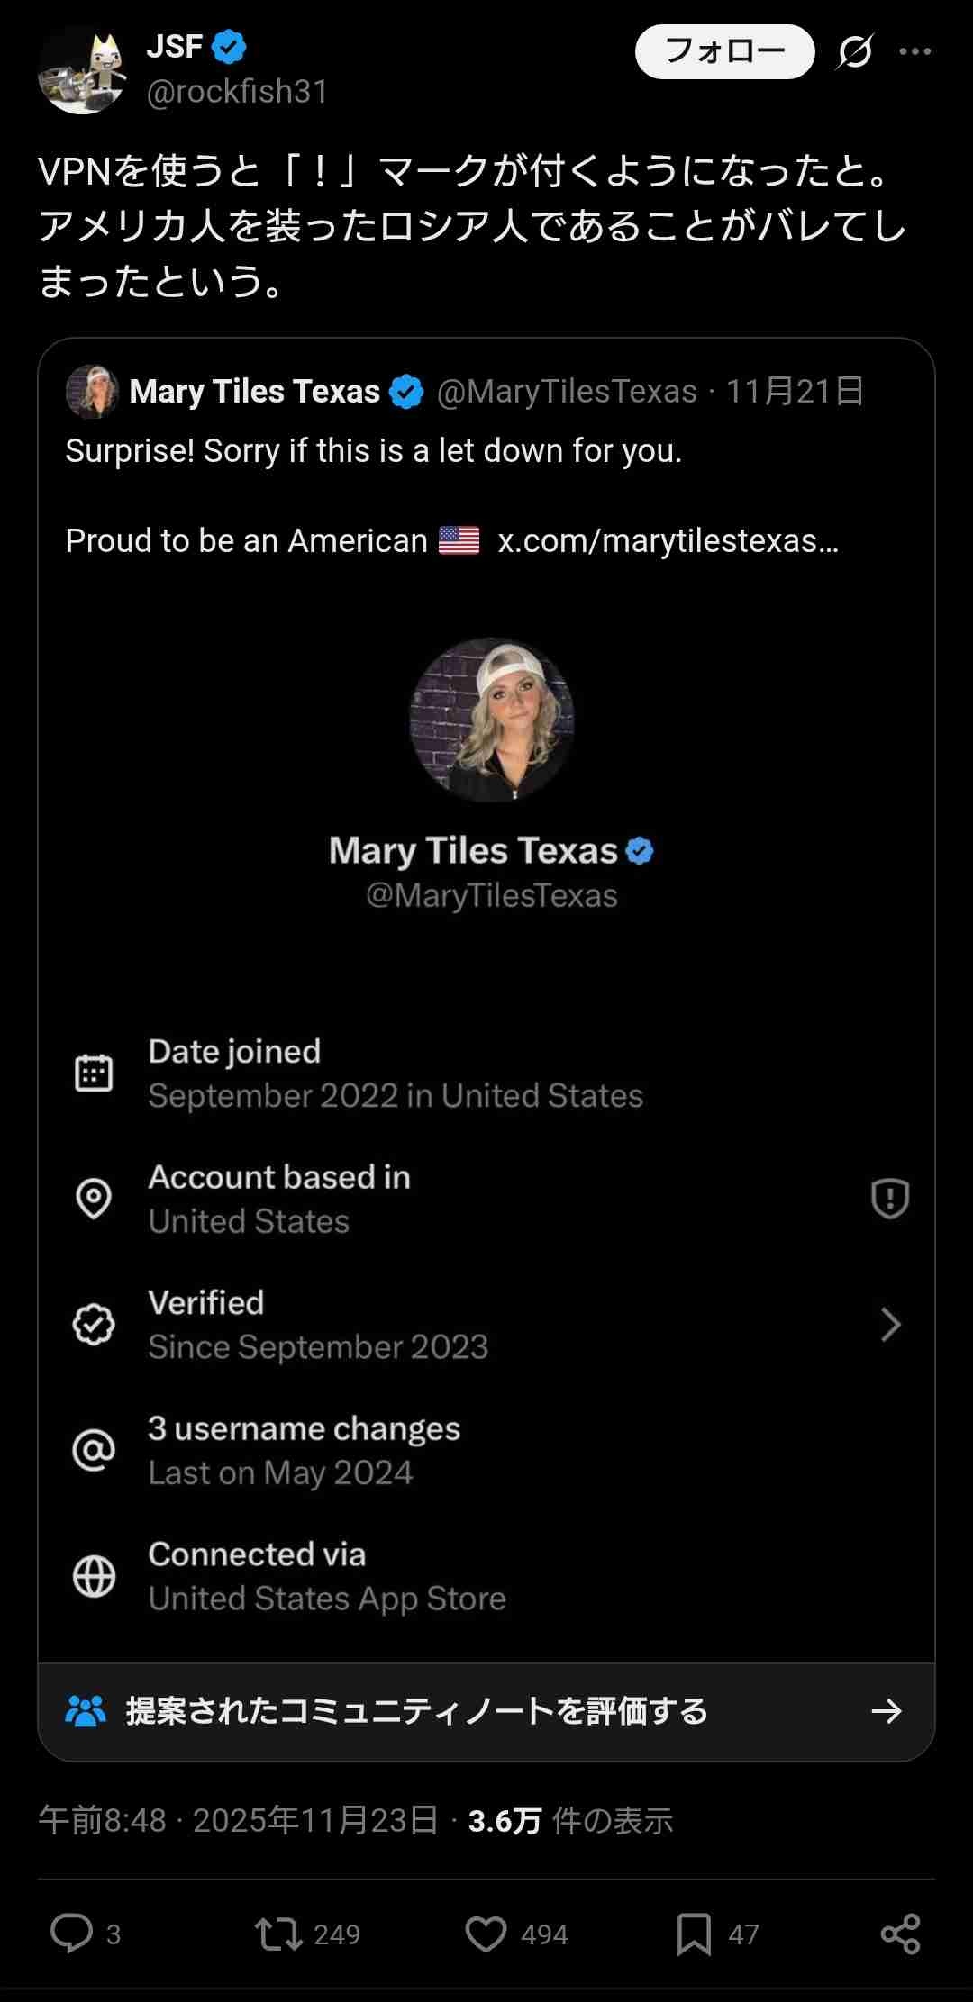The image size is (973, 2002).
Task: Click the shield warning icon beside Account based in
Action: (890, 1199)
